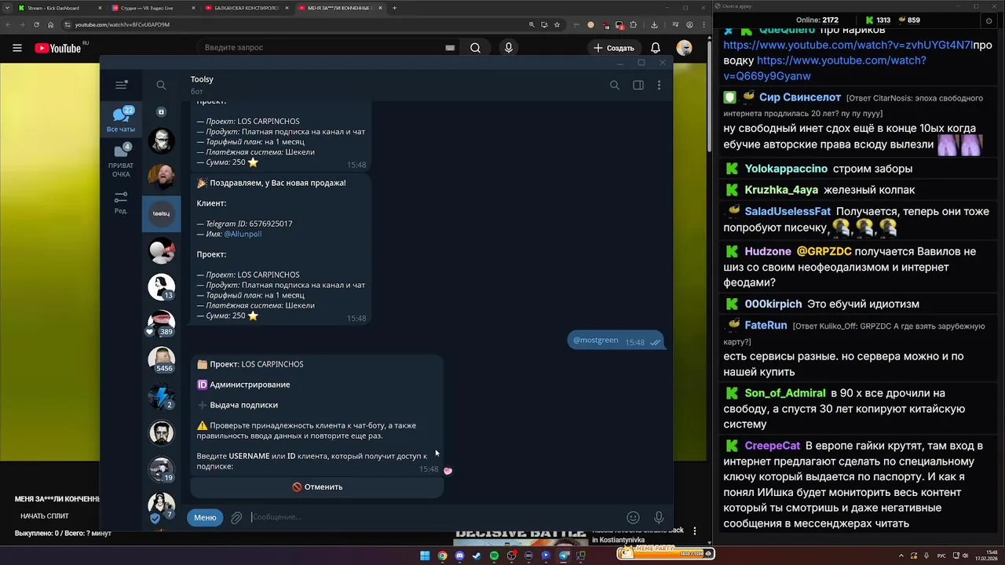Open YouTube on-screen keyboard icon
The image size is (1005, 565).
pos(450,48)
